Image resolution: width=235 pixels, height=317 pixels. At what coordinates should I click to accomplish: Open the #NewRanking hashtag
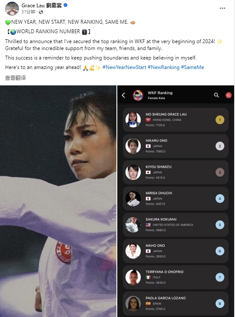163,67
